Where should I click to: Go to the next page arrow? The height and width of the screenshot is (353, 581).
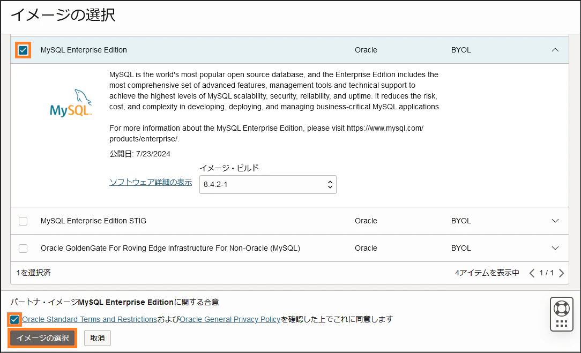click(561, 273)
